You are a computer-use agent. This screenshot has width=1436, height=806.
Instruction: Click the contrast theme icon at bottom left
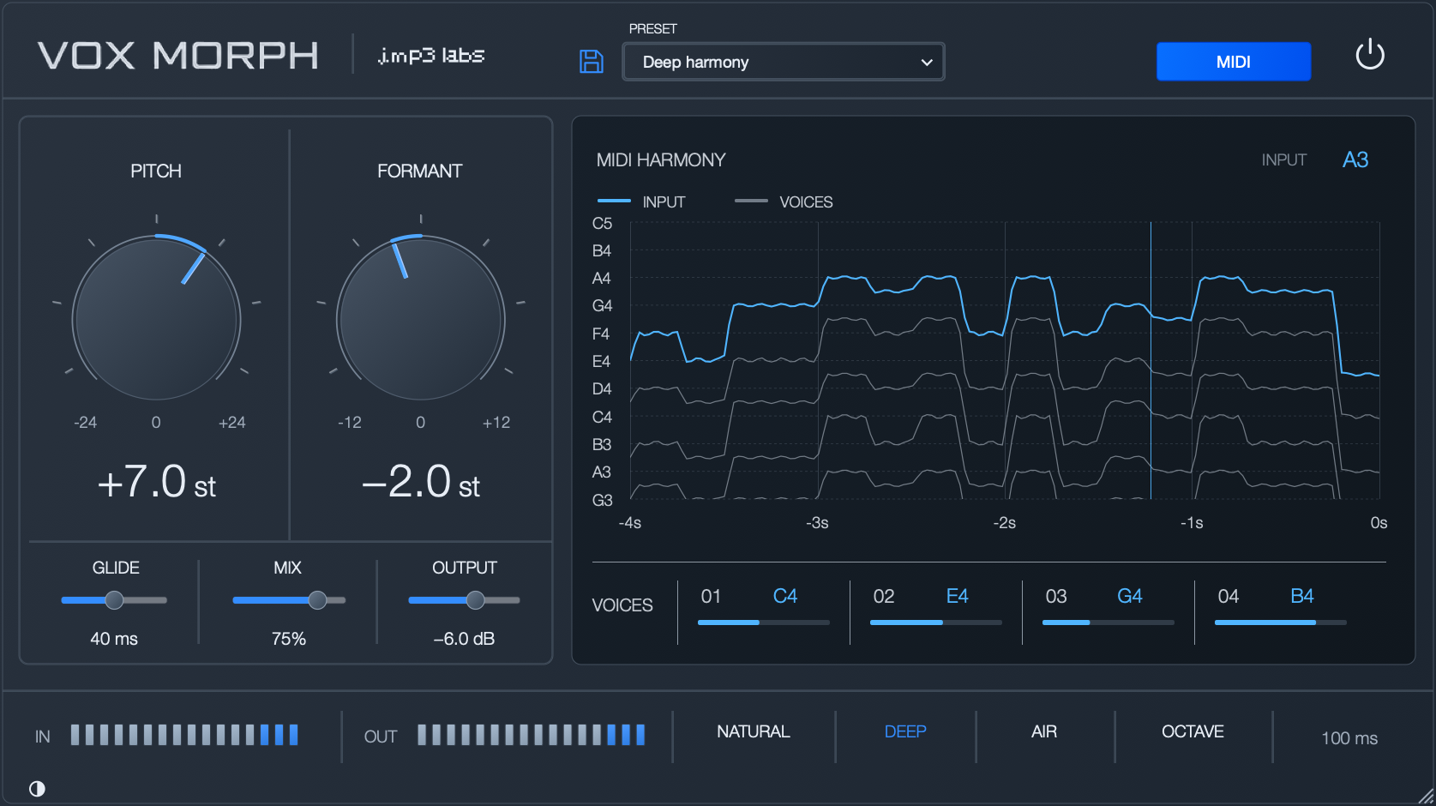click(37, 788)
